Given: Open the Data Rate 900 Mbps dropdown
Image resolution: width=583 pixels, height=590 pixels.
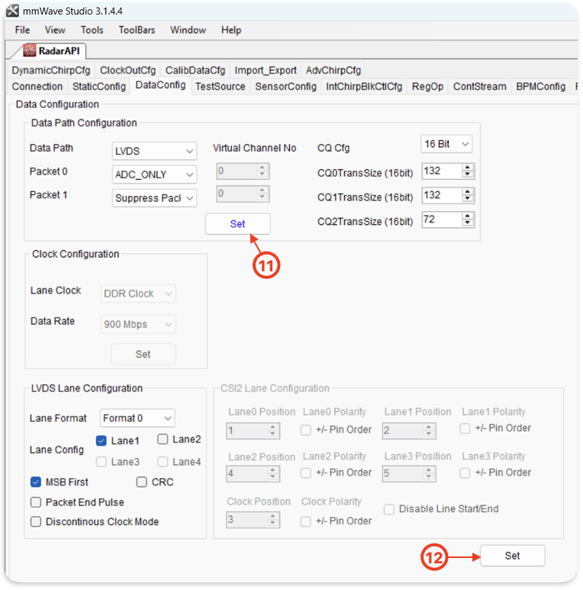Looking at the screenshot, I should [x=138, y=325].
